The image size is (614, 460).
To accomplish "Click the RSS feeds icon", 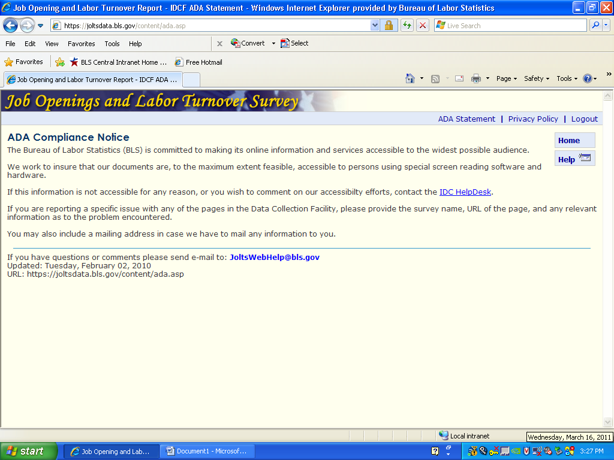I will (435, 79).
